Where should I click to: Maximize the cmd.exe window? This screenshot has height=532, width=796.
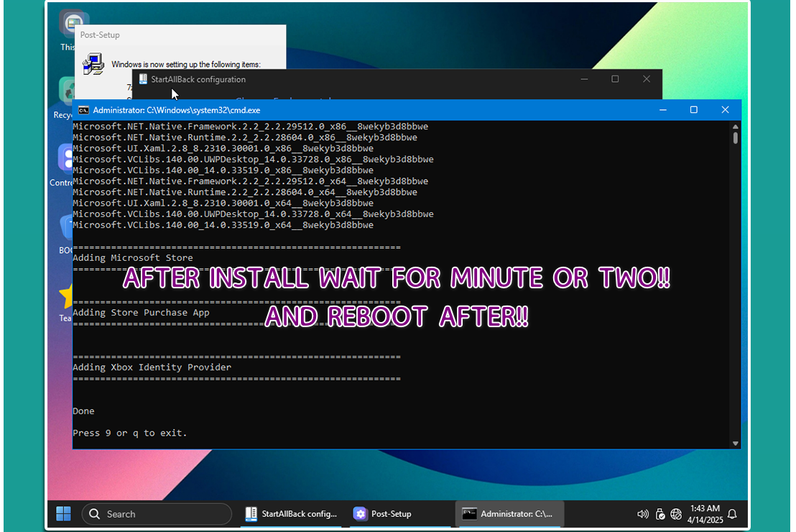pyautogui.click(x=693, y=110)
